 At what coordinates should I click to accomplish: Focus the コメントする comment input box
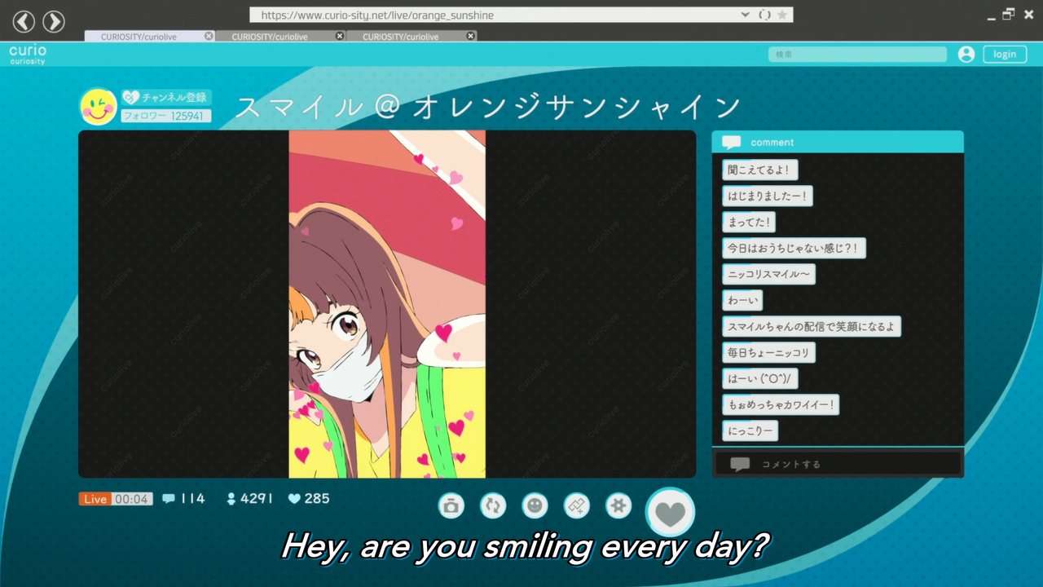[838, 464]
